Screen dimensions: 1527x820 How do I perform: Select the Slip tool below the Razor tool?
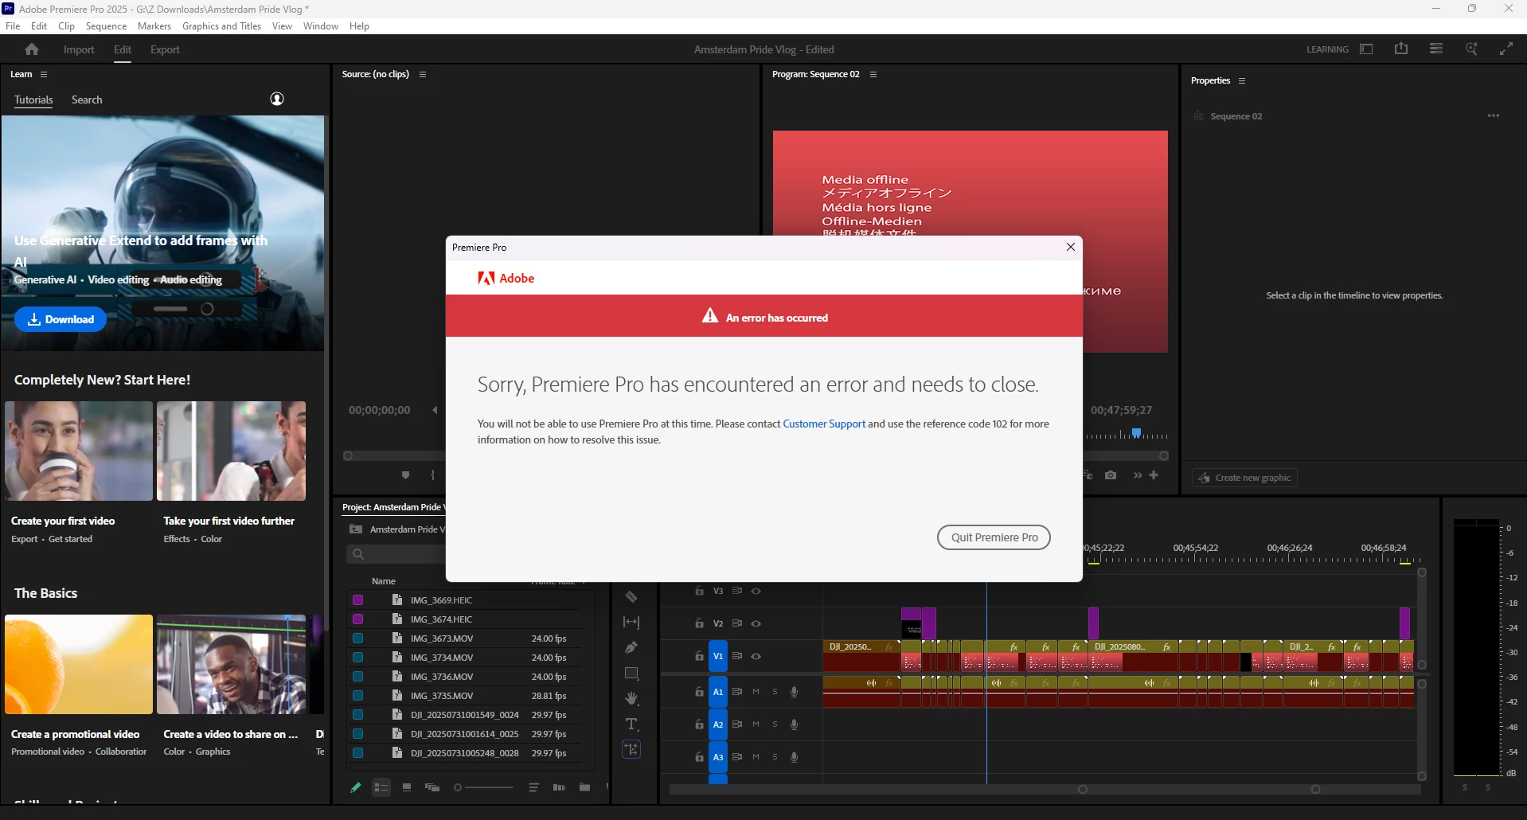(x=631, y=623)
